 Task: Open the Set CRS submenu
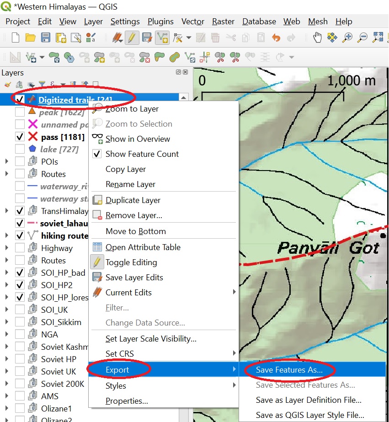(164, 353)
